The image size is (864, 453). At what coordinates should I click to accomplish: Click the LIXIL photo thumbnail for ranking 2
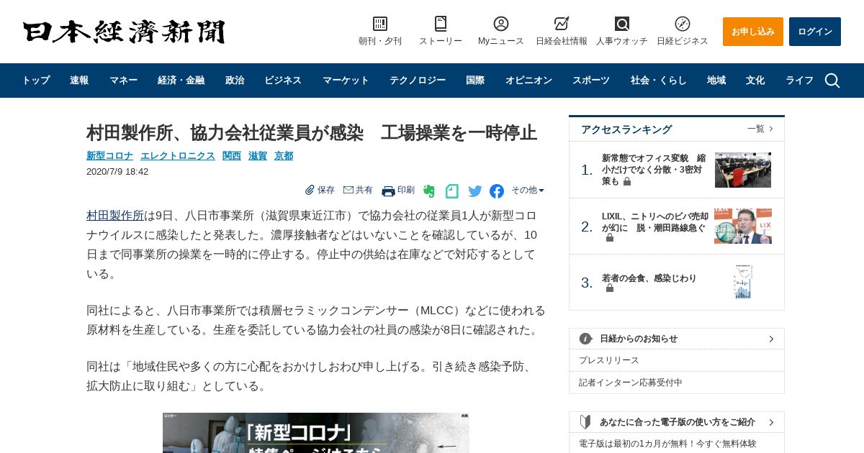point(743,226)
